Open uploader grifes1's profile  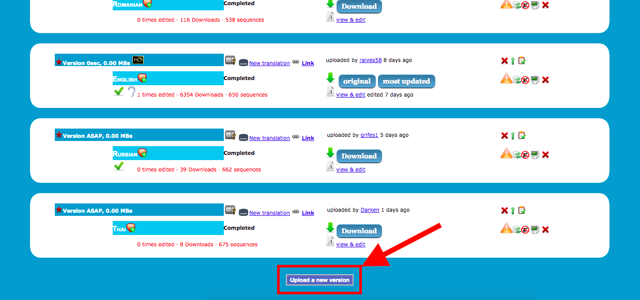(370, 135)
